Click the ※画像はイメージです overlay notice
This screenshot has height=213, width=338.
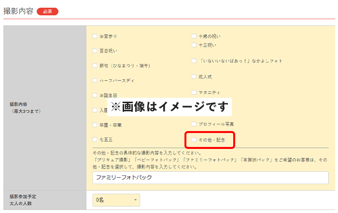169,106
